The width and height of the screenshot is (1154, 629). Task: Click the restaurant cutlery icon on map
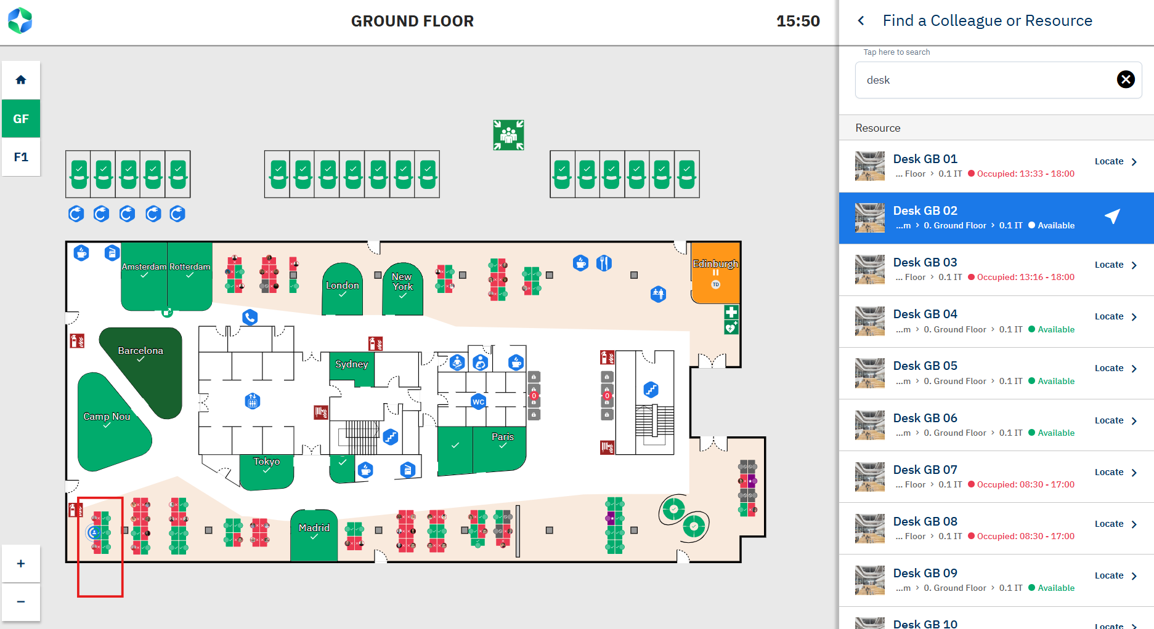pyautogui.click(x=604, y=263)
